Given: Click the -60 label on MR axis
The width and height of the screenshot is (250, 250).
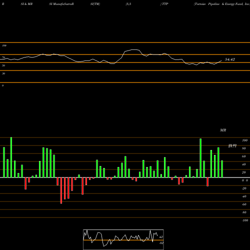Looking at the screenshot, I should [x=244, y=204].
